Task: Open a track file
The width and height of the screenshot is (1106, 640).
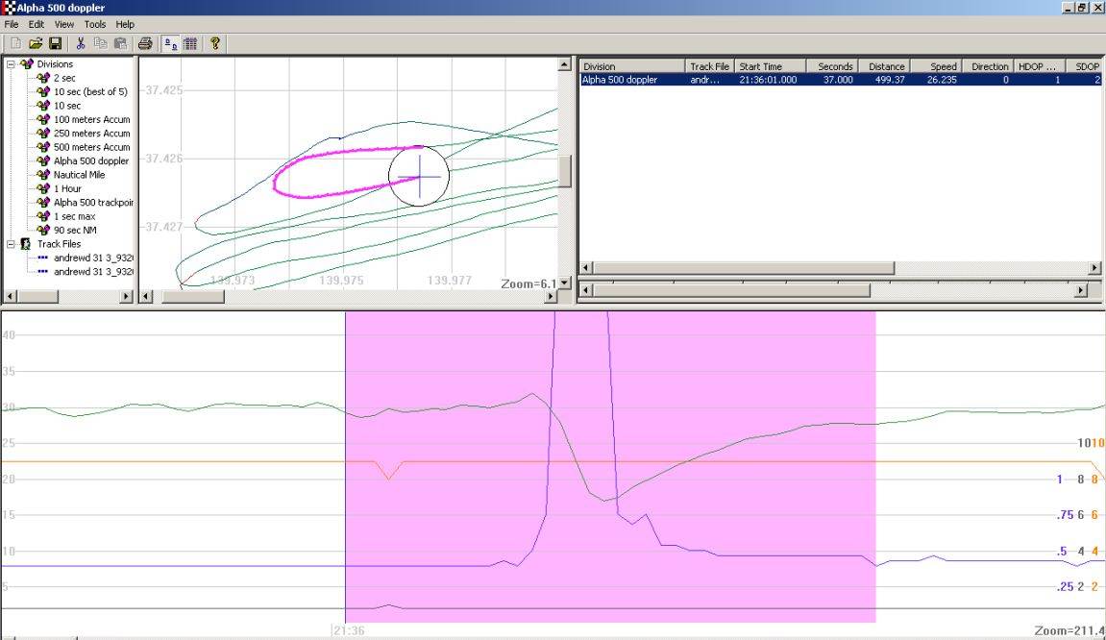Action: pos(37,43)
